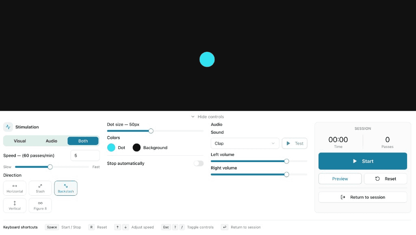
Task: Select the Vertical direction option
Action: coord(15,205)
